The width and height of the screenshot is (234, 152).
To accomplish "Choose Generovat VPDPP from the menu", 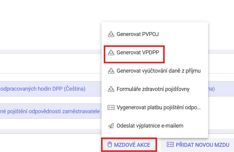I will 138,52.
